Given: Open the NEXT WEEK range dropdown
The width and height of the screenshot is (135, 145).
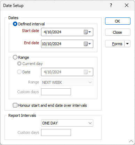Looking at the screenshot, I should (x=67, y=82).
